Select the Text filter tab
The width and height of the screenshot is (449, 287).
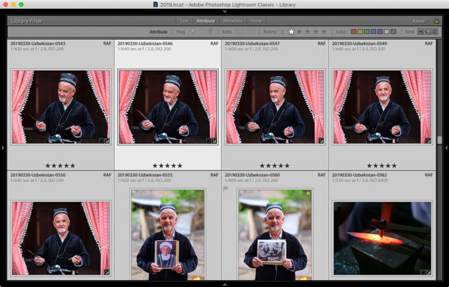[x=184, y=21]
